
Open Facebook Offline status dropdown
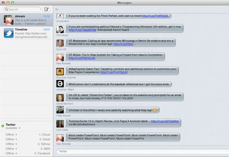pos(11,153)
